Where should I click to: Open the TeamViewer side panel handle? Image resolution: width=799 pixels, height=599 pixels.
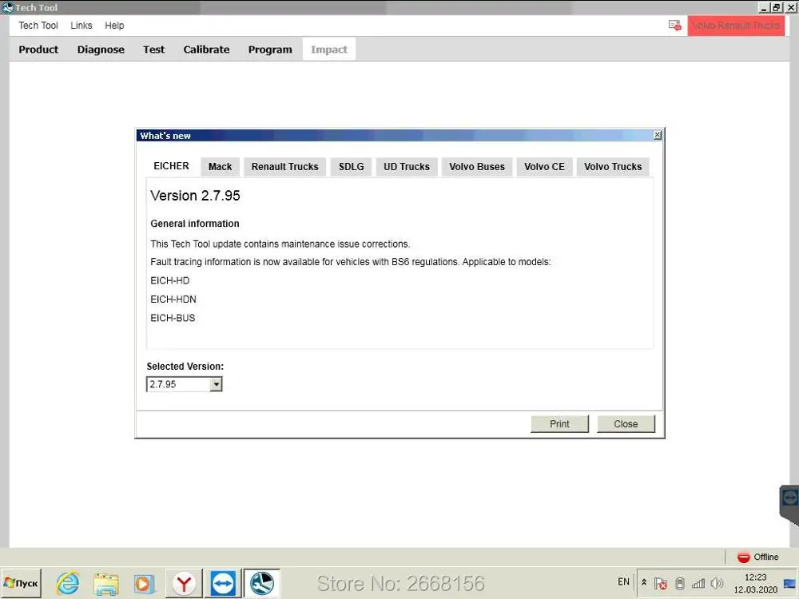[789, 504]
